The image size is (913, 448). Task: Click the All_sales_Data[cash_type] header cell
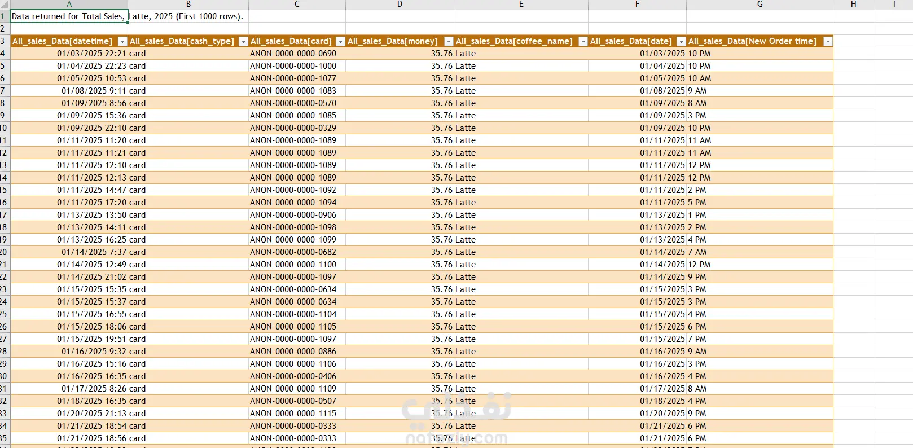point(188,41)
